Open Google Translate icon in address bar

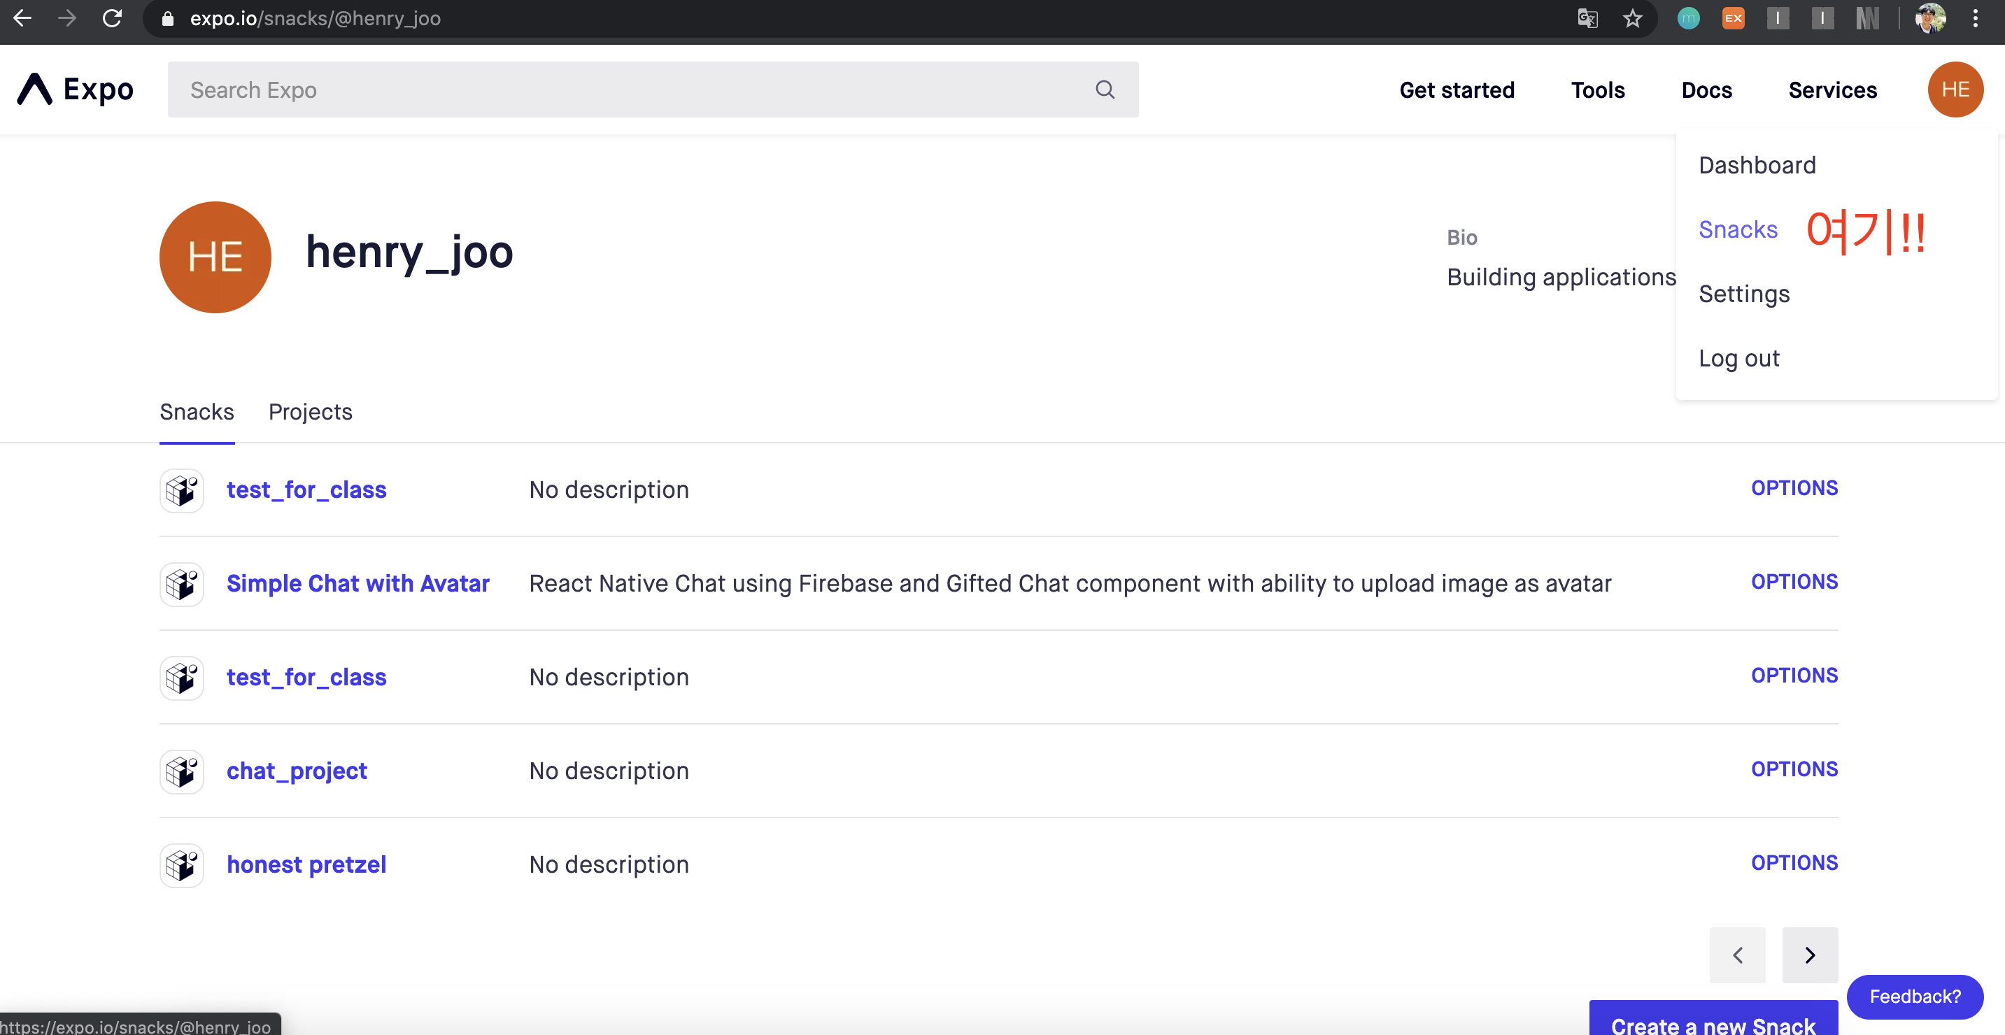1587,18
